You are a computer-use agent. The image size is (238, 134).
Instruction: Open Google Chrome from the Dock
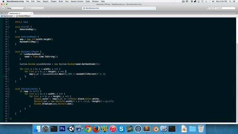pos(88,129)
